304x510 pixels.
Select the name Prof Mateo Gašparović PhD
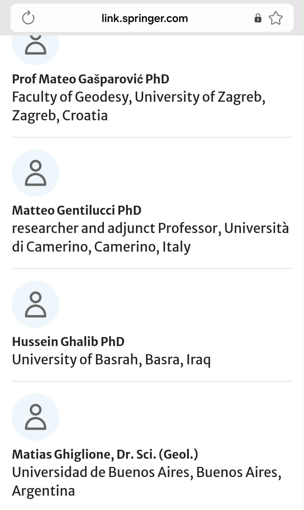(90, 79)
